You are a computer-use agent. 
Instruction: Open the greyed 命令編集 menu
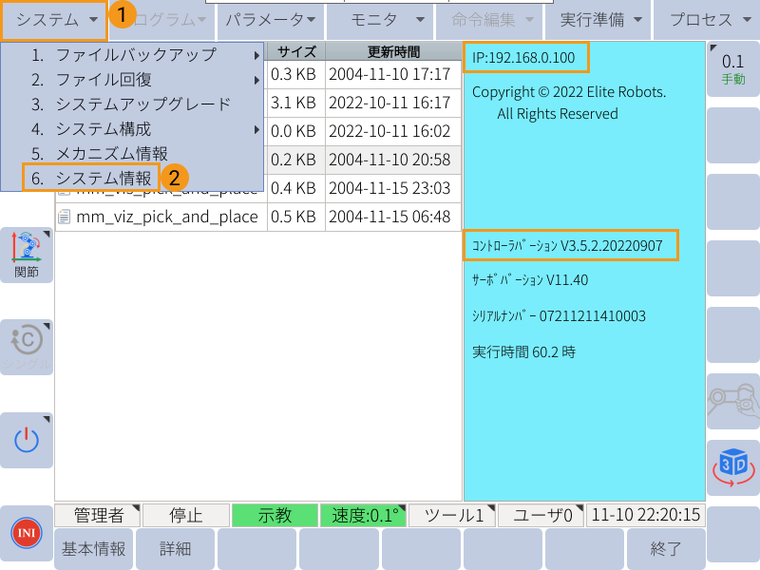(489, 20)
